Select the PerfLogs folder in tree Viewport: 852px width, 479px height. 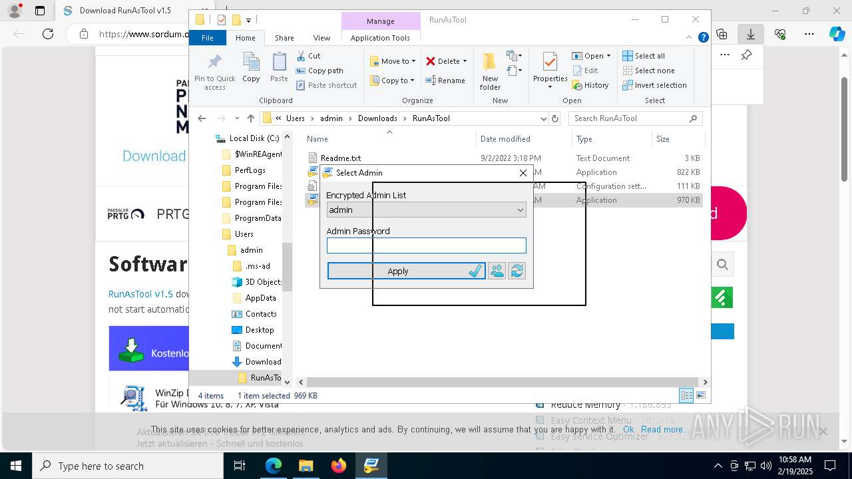(x=250, y=170)
